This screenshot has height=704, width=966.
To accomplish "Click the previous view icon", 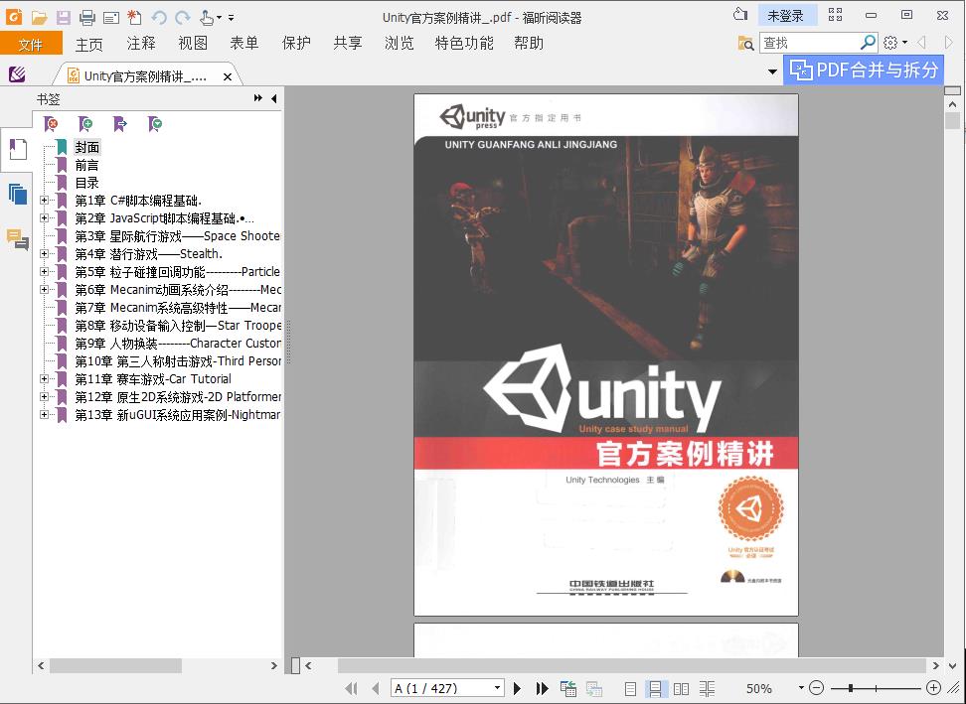I will pos(568,689).
